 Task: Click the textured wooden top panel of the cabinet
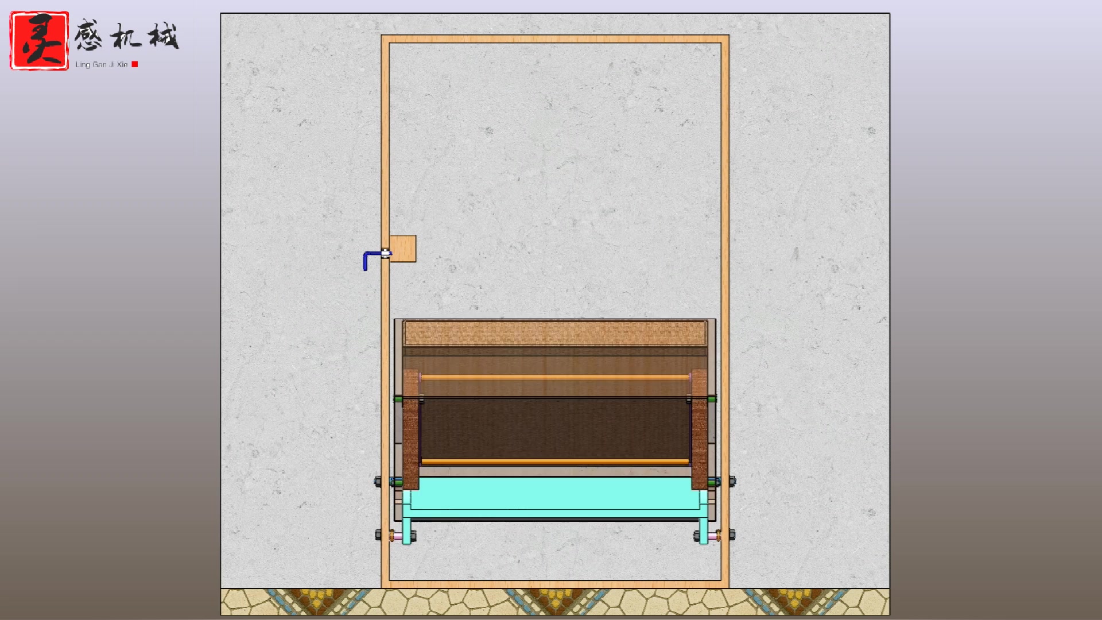click(555, 333)
